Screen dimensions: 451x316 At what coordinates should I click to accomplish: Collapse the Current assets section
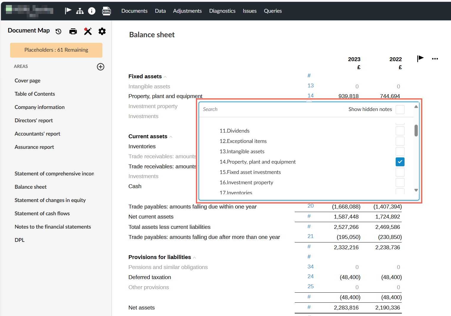click(171, 137)
